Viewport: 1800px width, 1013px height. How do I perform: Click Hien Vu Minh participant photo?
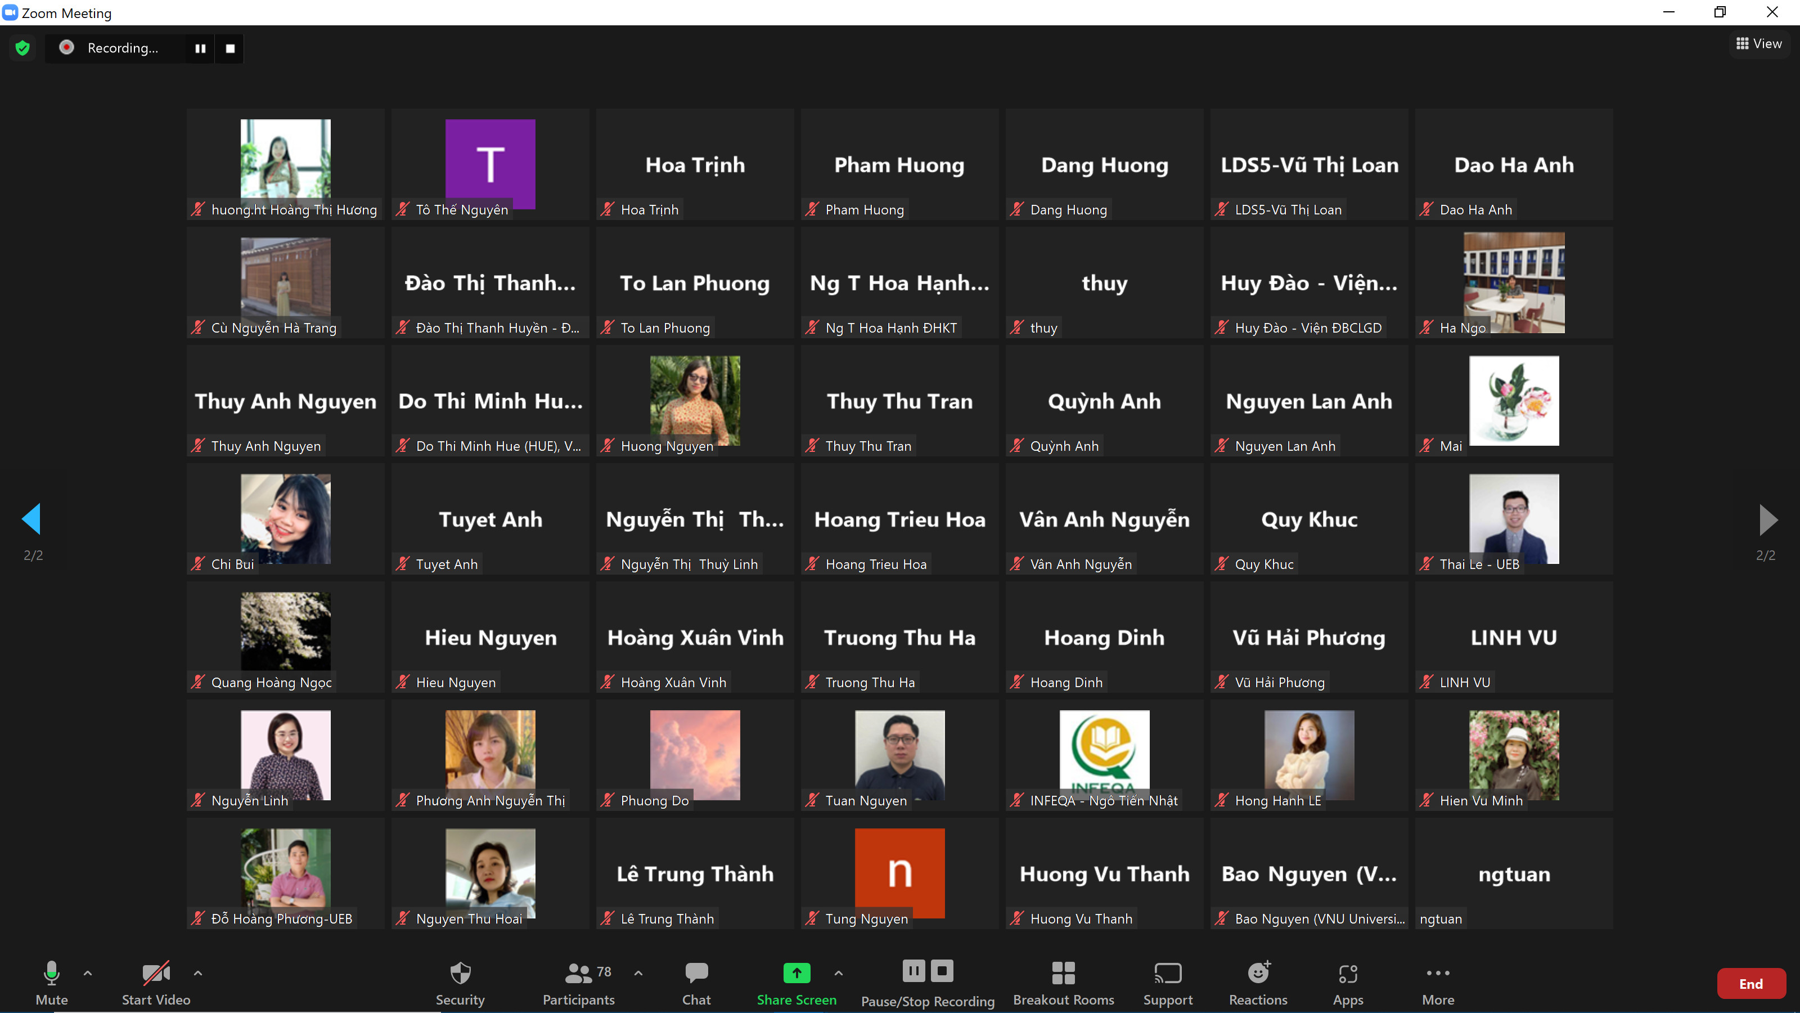pyautogui.click(x=1514, y=754)
